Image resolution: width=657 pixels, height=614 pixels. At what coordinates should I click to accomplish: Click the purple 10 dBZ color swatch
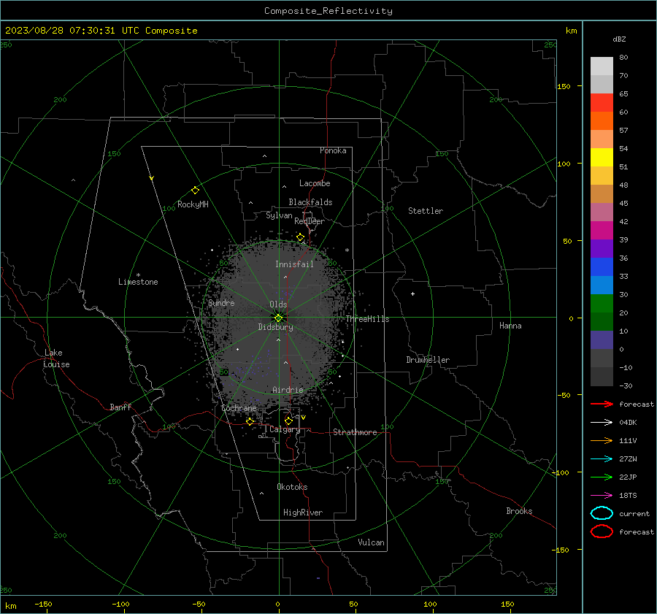[x=602, y=340]
